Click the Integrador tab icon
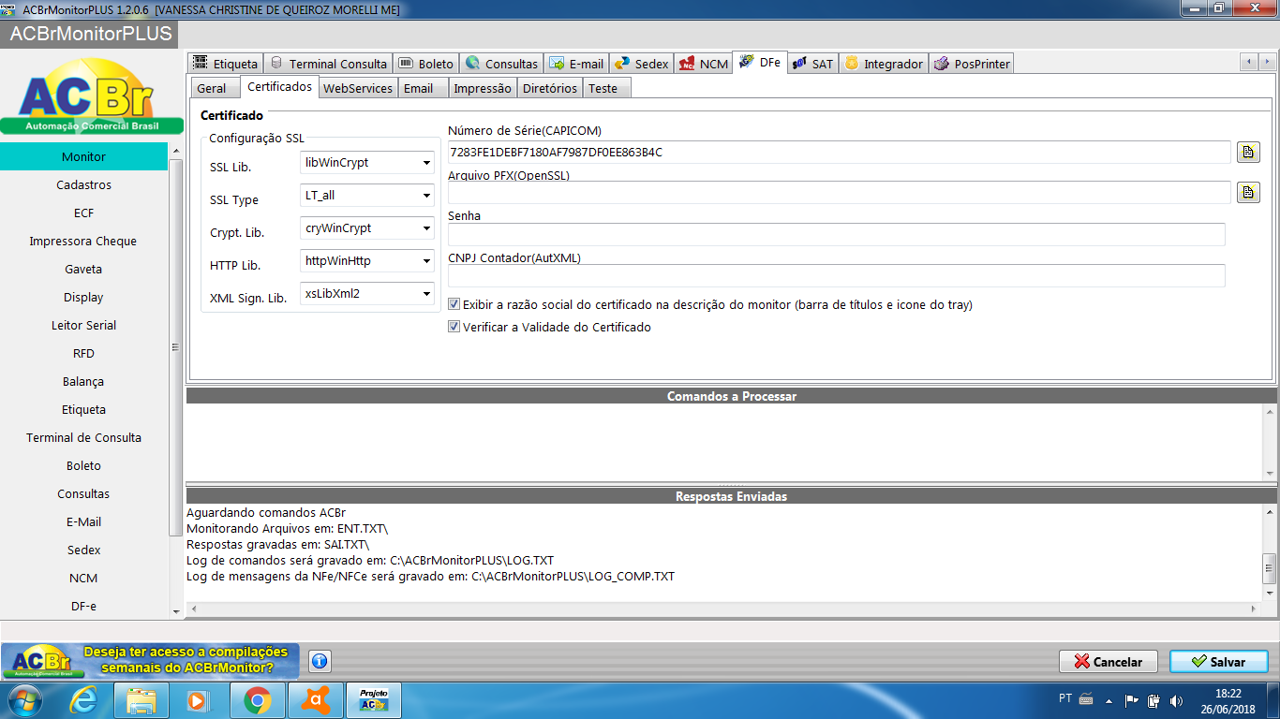 point(851,63)
